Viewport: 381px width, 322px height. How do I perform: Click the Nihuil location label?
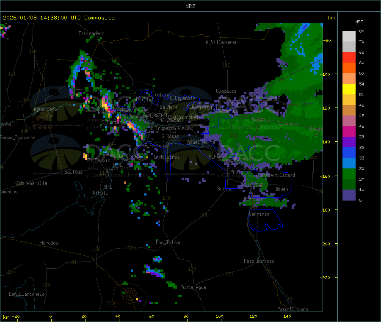point(100,193)
